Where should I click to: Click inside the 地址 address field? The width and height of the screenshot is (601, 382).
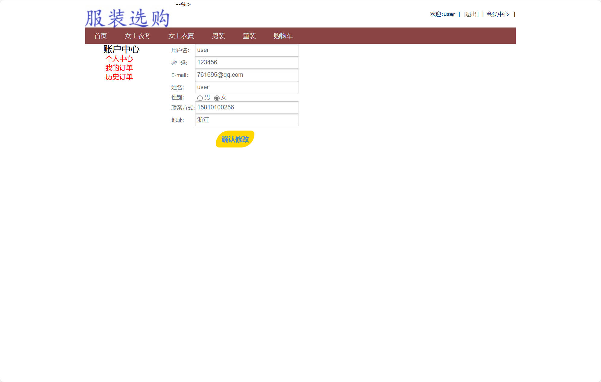tap(246, 120)
